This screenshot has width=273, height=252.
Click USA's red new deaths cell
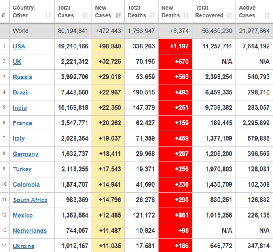coord(175,46)
